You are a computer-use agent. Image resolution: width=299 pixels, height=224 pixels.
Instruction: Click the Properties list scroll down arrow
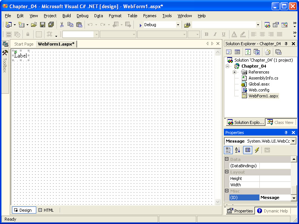294,197
